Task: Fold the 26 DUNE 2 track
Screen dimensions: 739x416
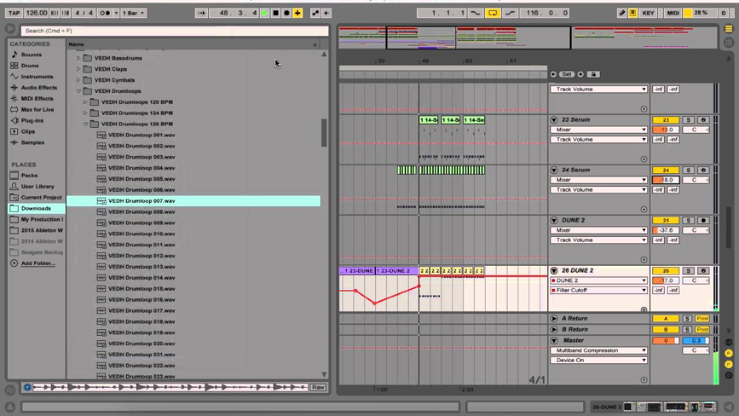Action: (x=554, y=271)
